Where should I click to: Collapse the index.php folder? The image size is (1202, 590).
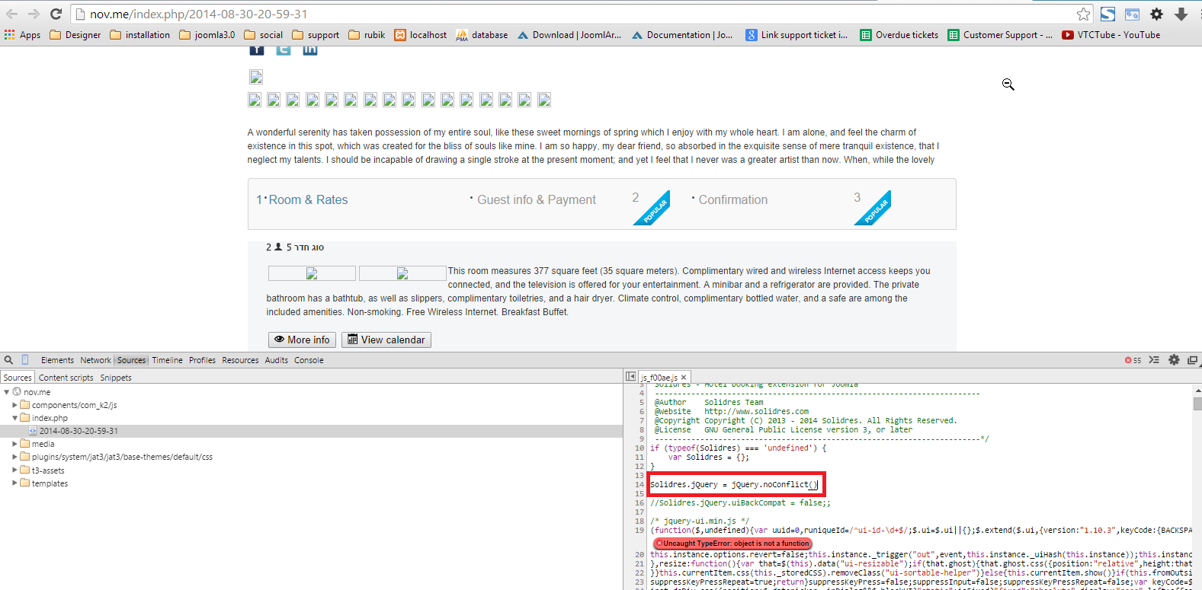click(14, 418)
